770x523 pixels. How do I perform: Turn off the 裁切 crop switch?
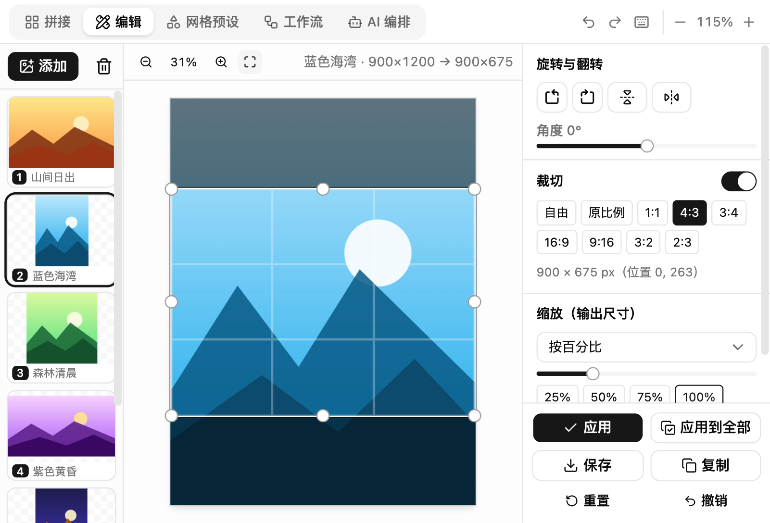click(739, 181)
